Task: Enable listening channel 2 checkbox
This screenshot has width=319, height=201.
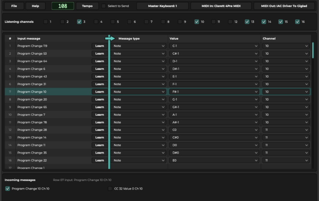Action: click(62, 22)
